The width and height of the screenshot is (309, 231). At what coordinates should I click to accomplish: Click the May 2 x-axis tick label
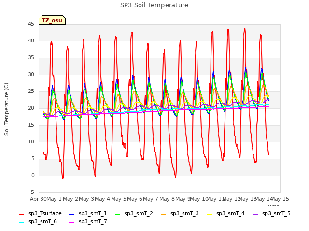70,199
